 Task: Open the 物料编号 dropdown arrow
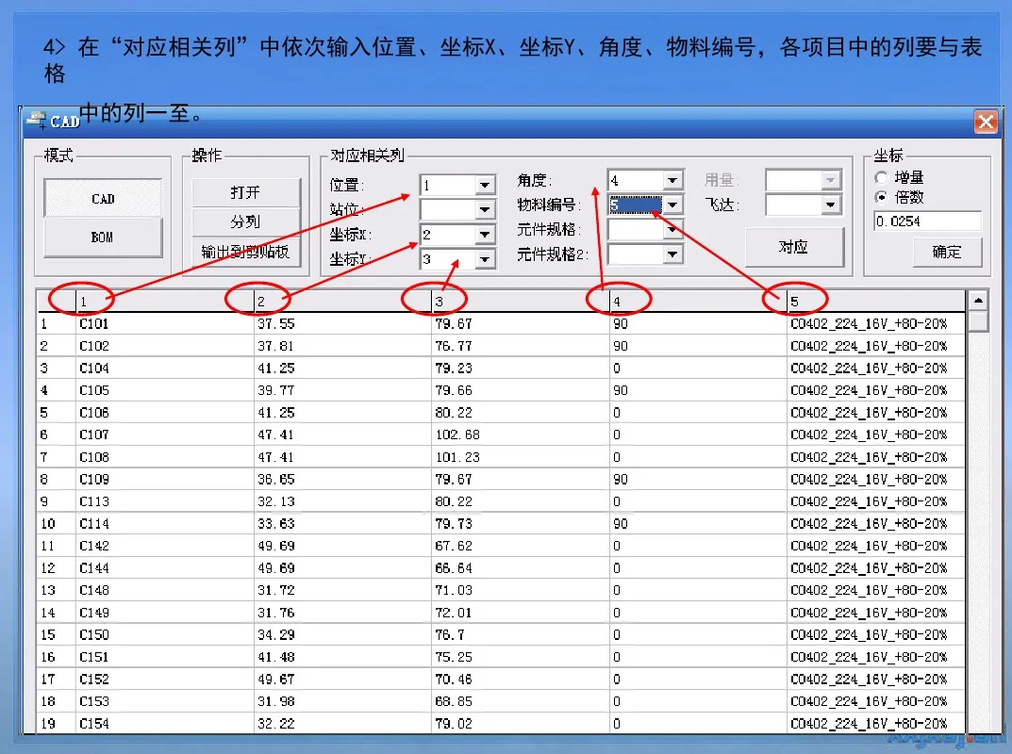(x=672, y=205)
